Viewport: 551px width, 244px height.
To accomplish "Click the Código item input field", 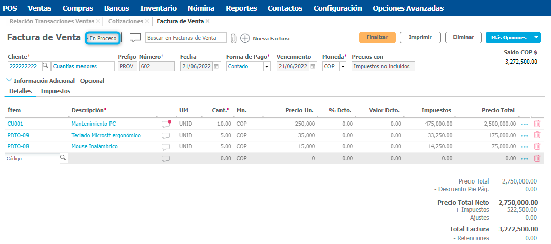I will pos(32,159).
